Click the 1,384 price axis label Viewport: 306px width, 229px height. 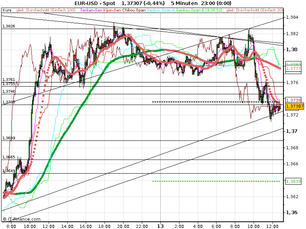[292, 17]
